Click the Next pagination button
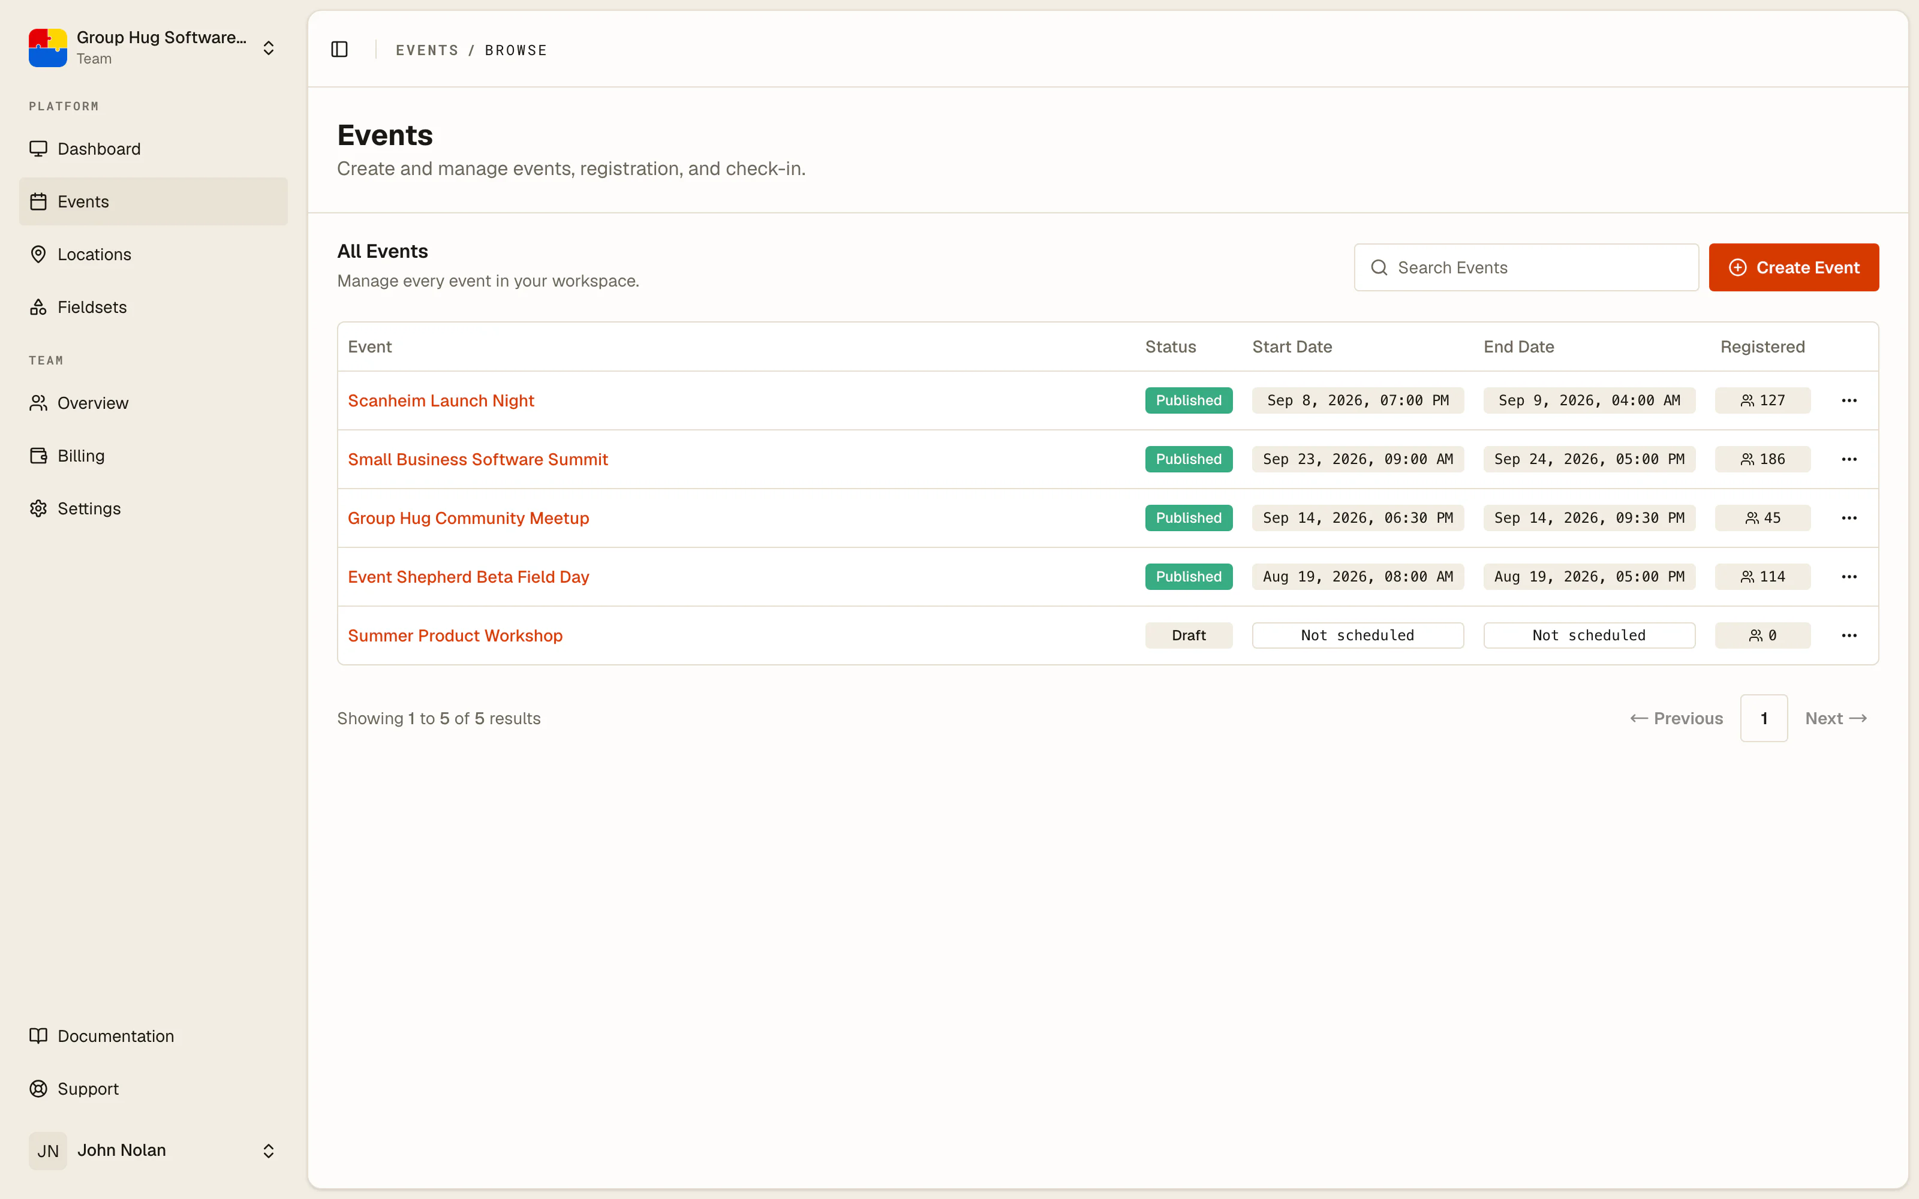Image resolution: width=1919 pixels, height=1199 pixels. (x=1836, y=718)
